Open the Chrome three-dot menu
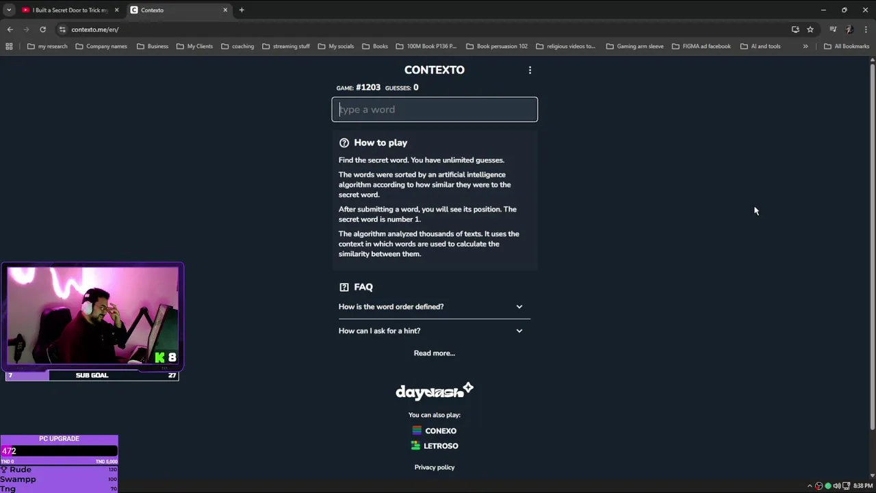Viewport: 876px width, 493px height. pyautogui.click(x=866, y=29)
